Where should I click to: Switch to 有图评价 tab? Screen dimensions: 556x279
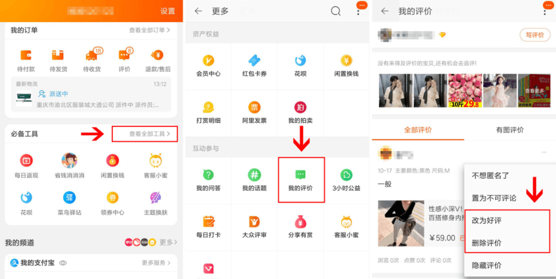coord(510,130)
